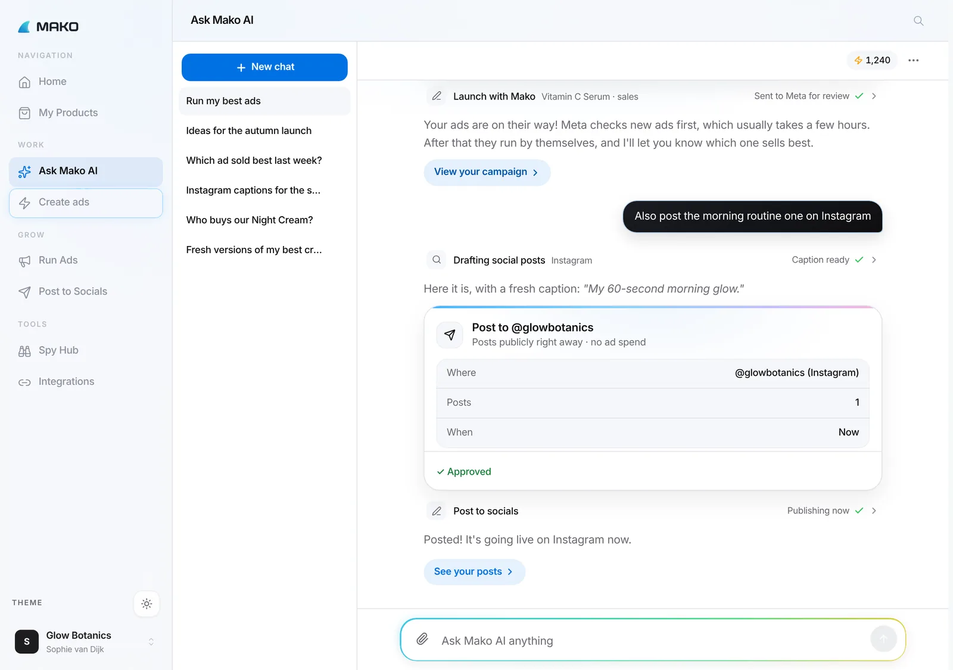Open chat 'Who buys our Night Cream?'
The image size is (953, 670).
[264, 220]
